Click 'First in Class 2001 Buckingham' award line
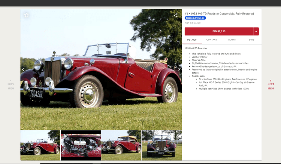This screenshot has width=281, height=164. point(227,79)
